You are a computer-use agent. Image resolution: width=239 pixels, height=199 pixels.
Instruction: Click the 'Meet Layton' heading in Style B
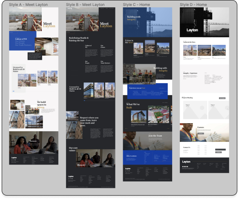[x=106, y=25]
